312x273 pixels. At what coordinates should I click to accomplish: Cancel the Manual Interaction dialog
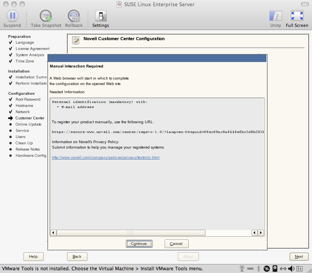pos(176,244)
